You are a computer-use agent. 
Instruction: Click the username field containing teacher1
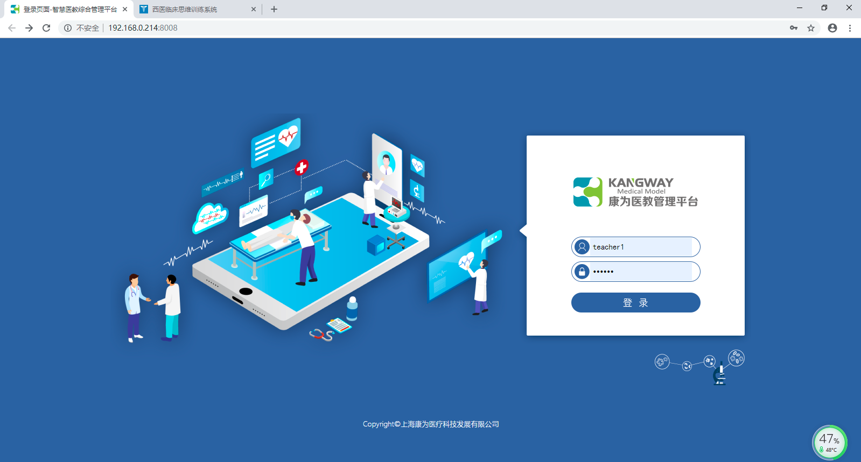point(641,247)
